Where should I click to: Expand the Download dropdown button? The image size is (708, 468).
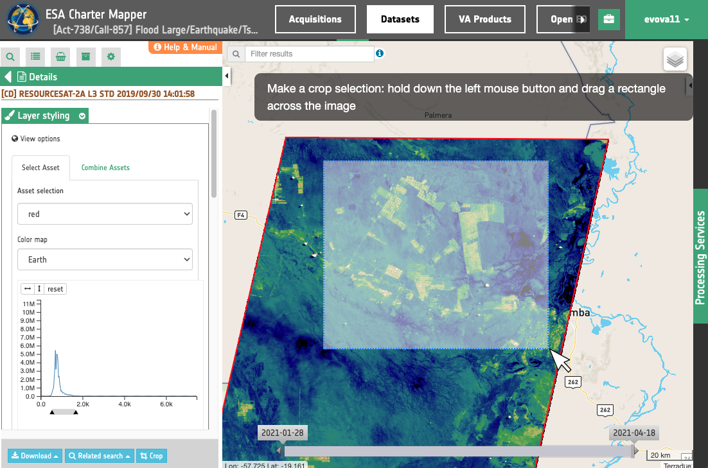point(35,456)
